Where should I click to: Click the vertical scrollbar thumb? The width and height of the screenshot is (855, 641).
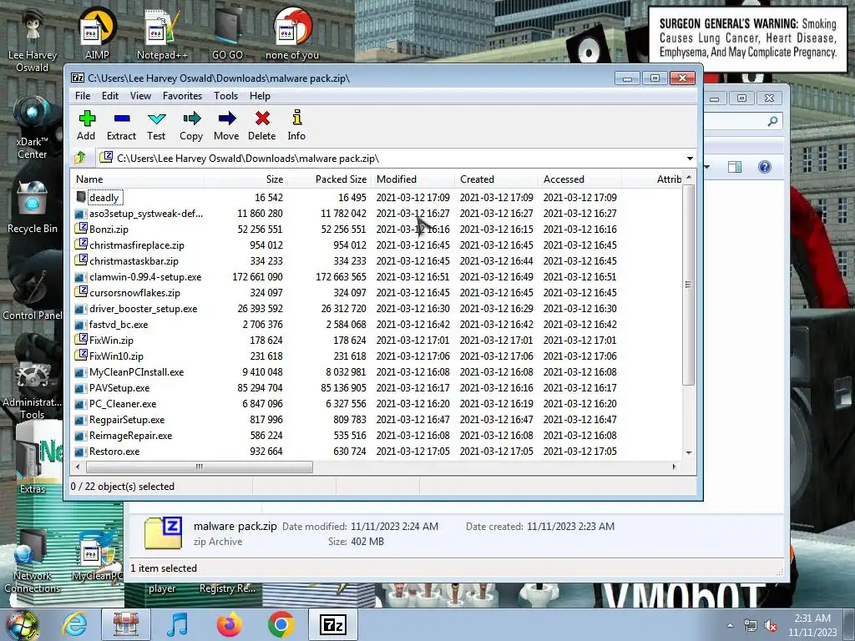689,285
